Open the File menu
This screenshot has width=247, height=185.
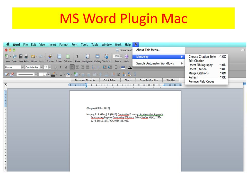(25, 44)
